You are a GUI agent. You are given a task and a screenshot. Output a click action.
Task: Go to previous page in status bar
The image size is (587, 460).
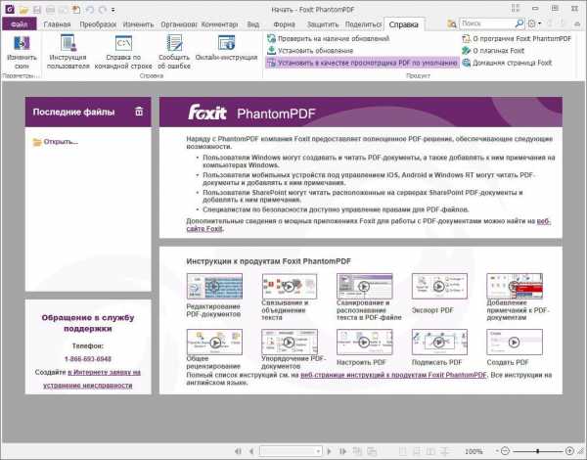pyautogui.click(x=251, y=451)
